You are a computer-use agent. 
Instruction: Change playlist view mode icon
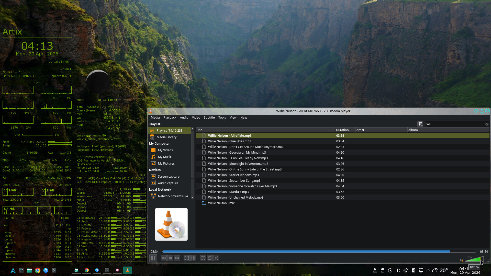420,124
